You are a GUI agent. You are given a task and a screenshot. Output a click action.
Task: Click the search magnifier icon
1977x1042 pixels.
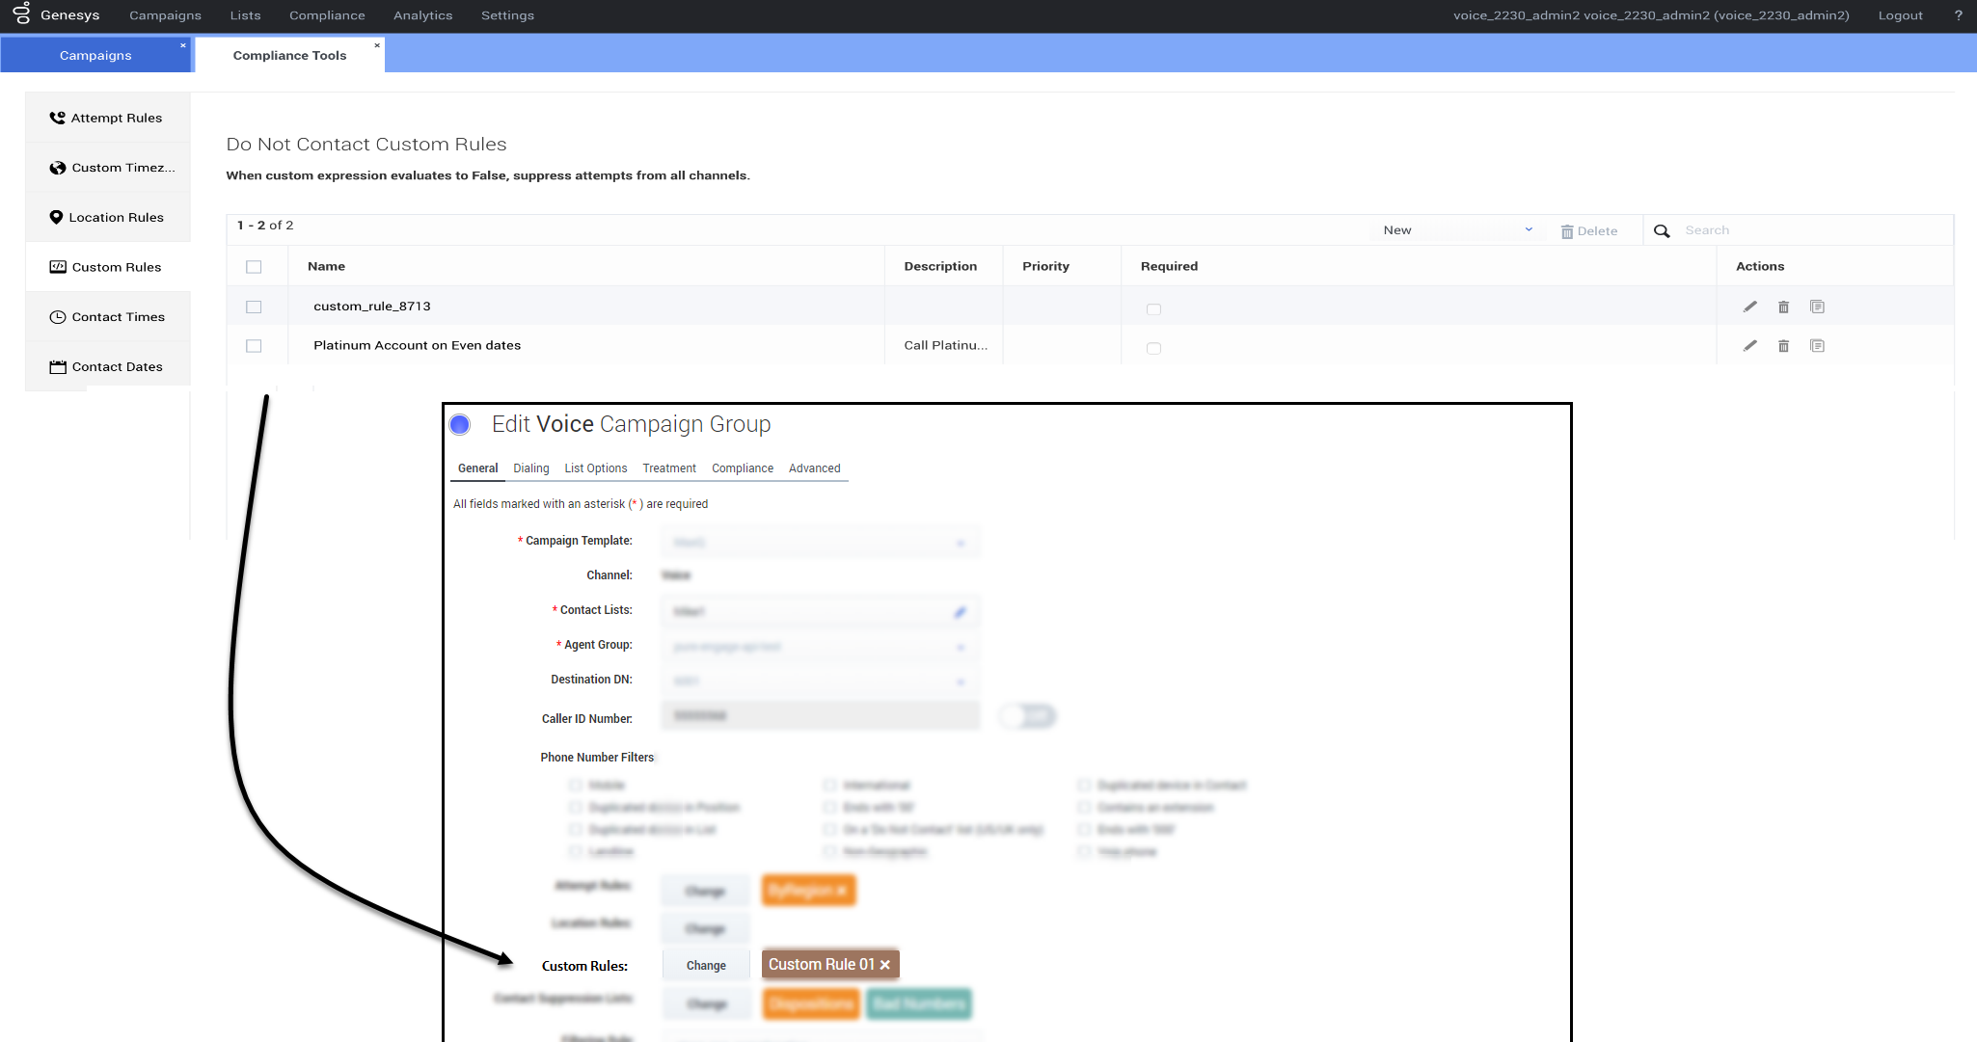[1662, 231]
